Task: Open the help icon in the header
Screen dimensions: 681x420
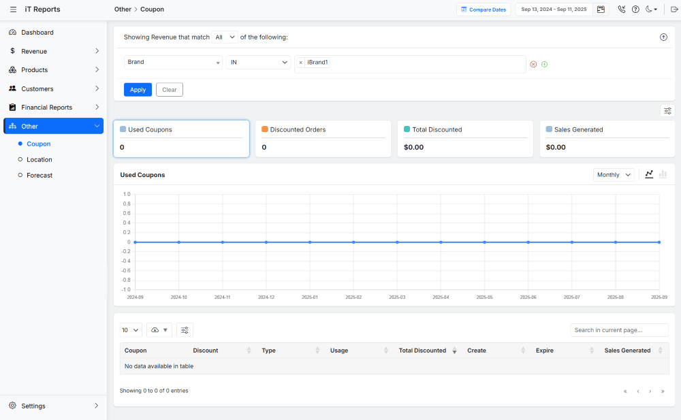Action: click(635, 9)
